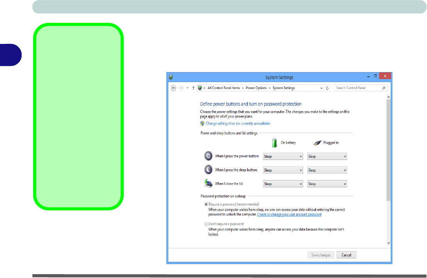
Task: Click the Cancel button
Action: click(346, 255)
